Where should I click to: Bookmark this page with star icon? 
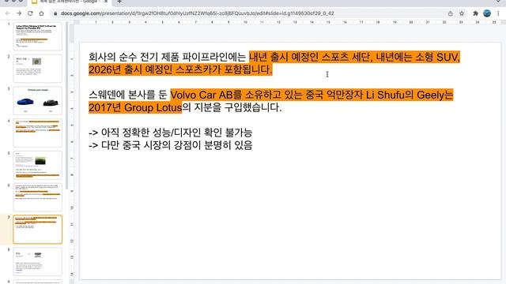(x=462, y=13)
